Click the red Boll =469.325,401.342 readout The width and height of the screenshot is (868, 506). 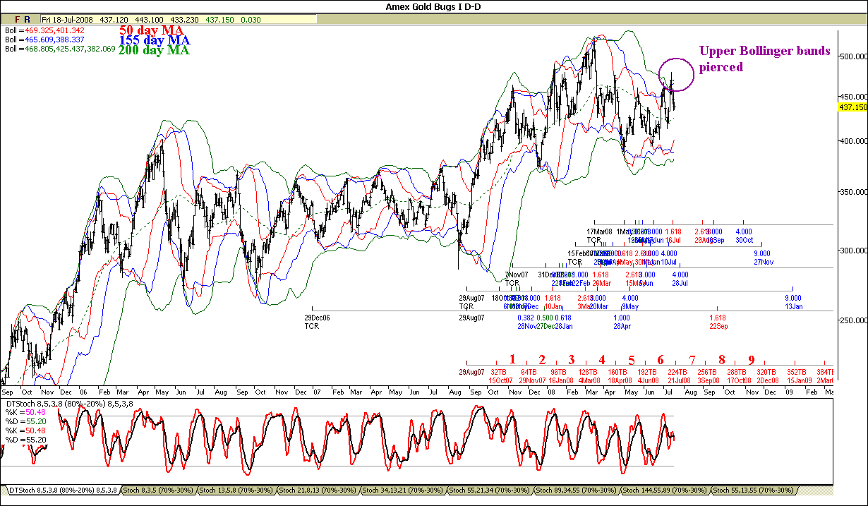pyautogui.click(x=44, y=31)
